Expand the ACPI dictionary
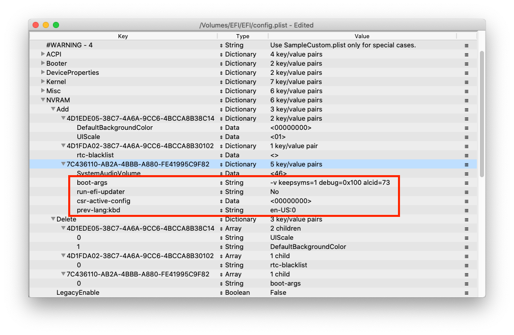The image size is (514, 335). click(43, 54)
